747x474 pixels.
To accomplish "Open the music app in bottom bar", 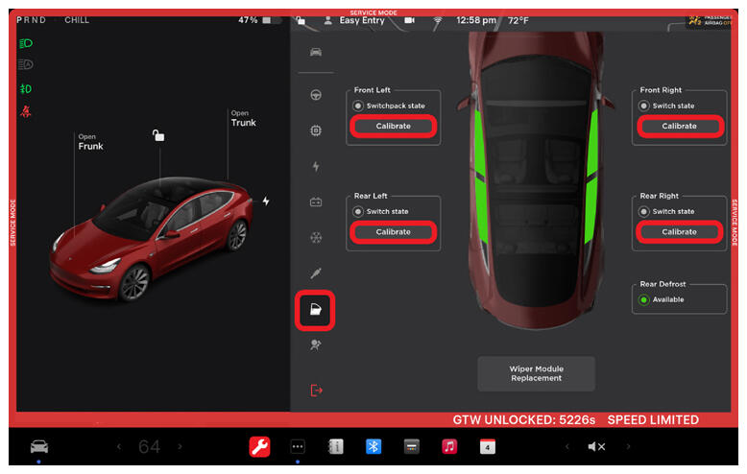I will [449, 446].
